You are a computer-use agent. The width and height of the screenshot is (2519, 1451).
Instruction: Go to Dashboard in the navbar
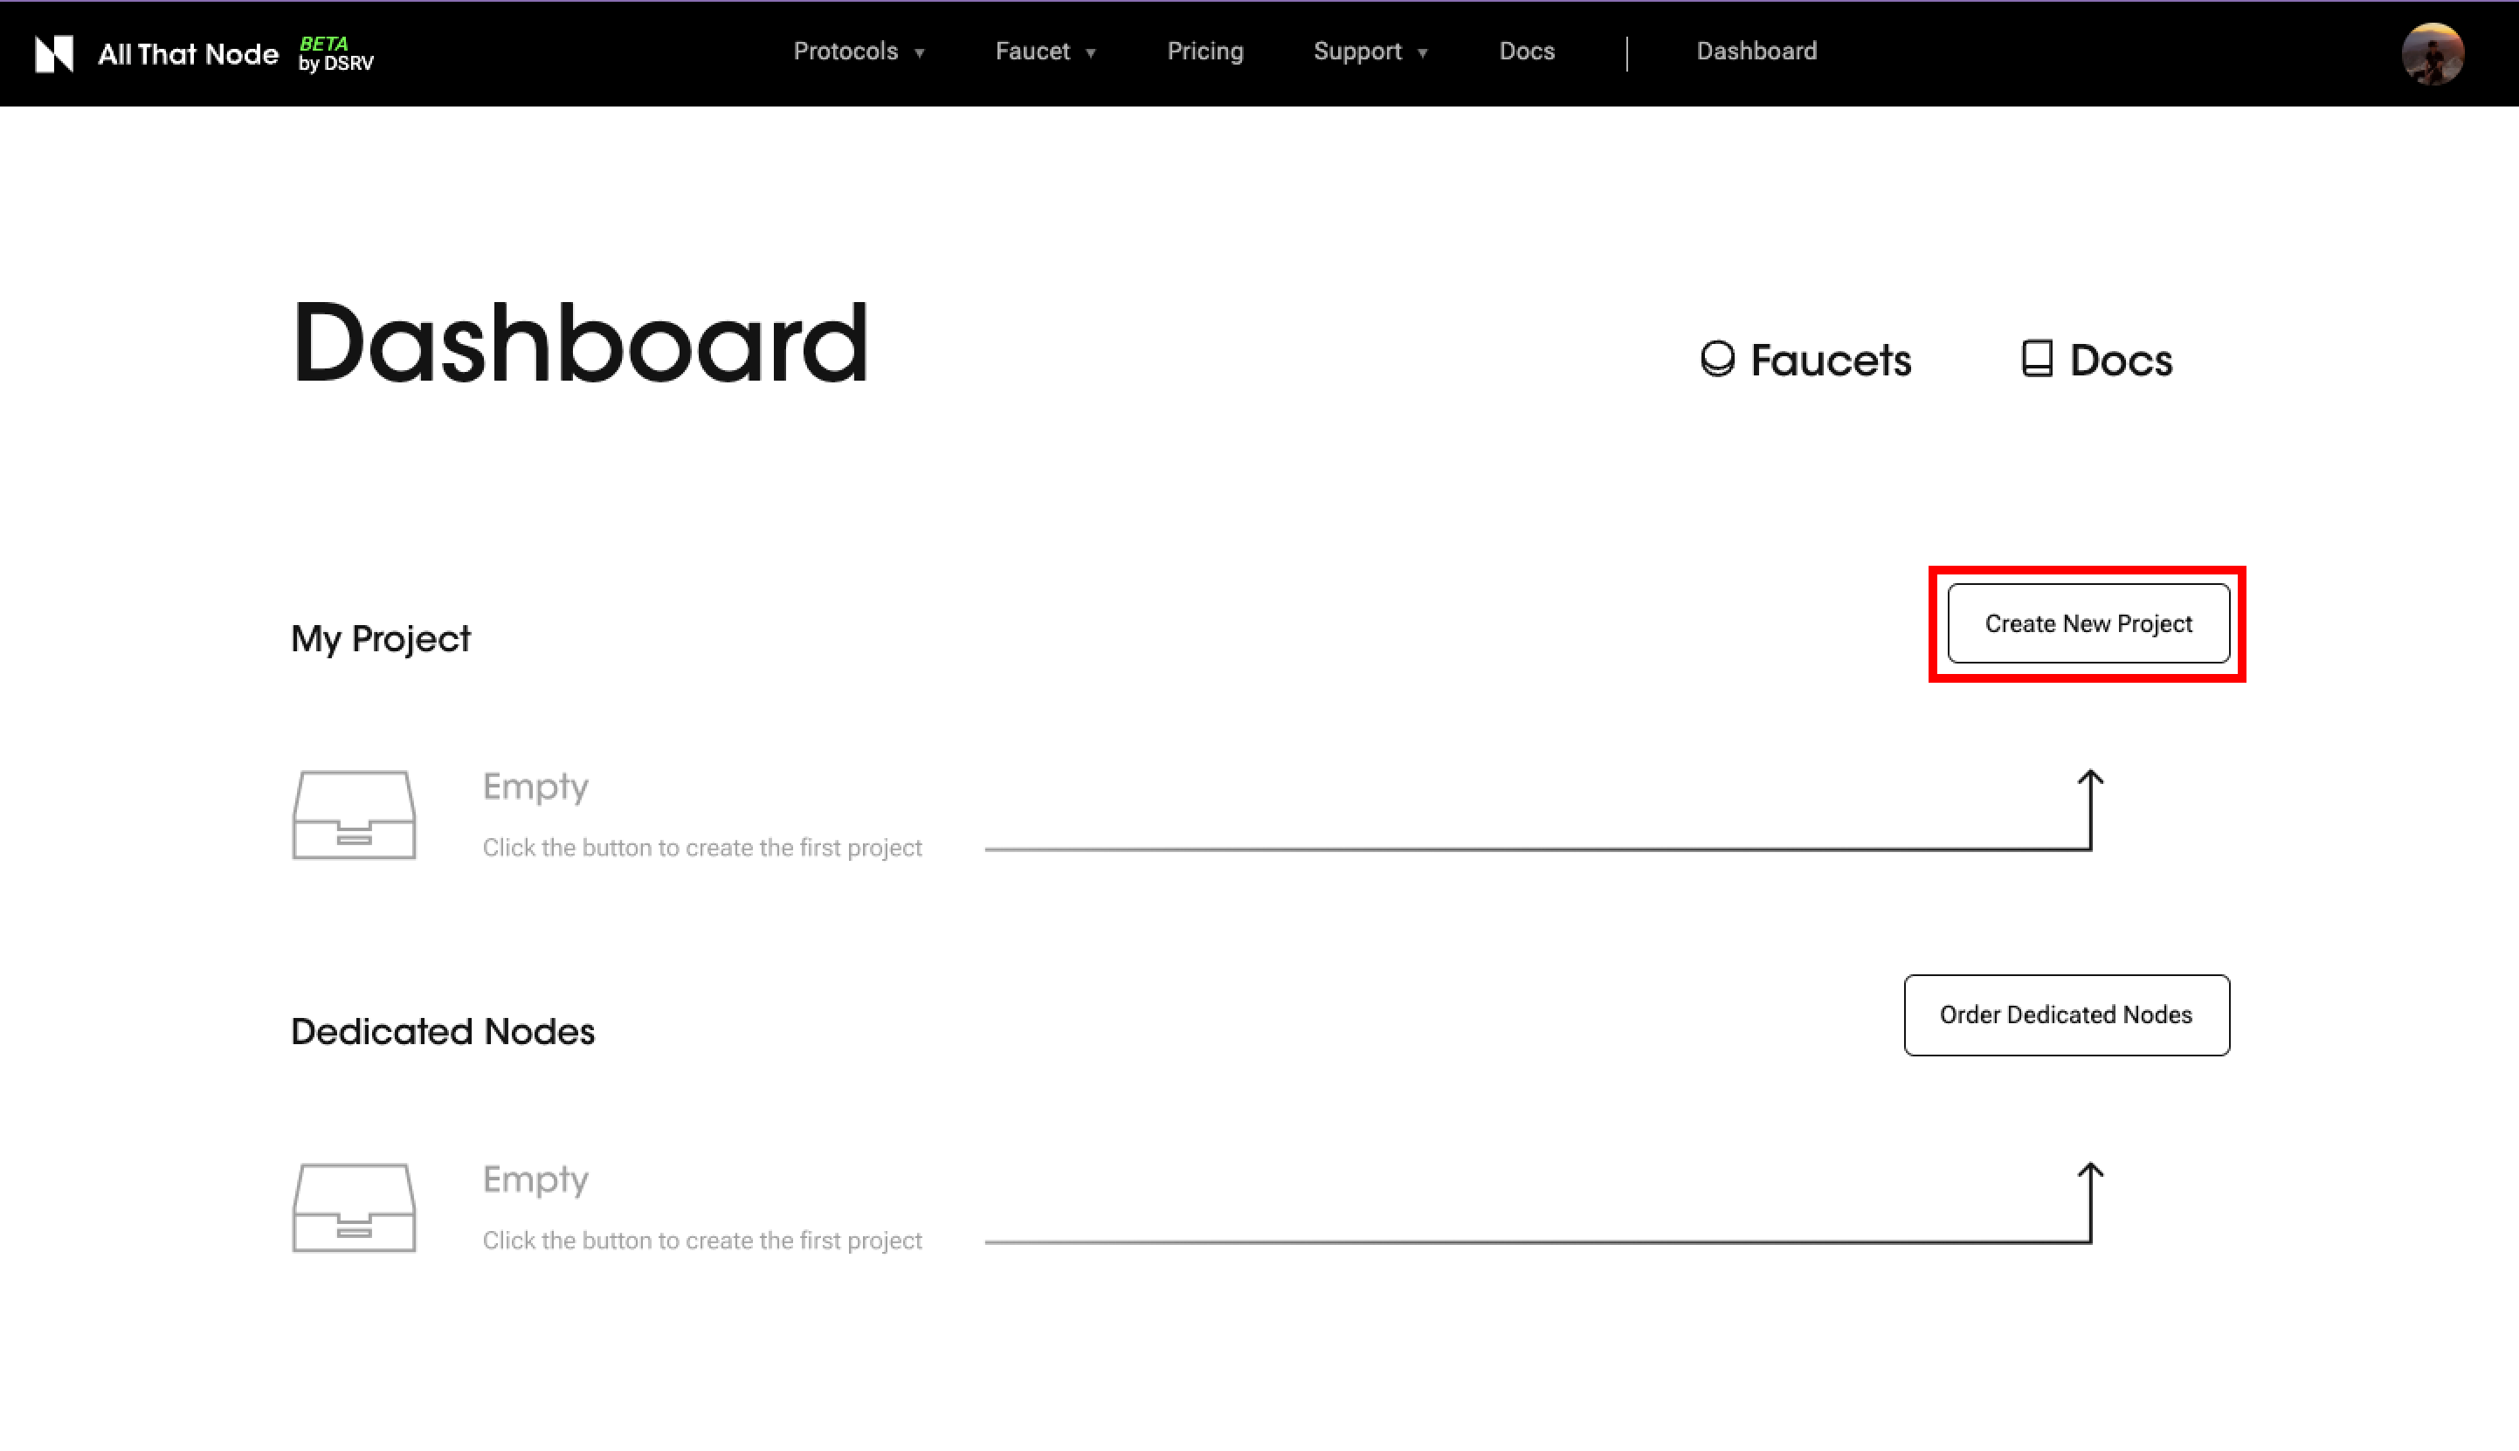1756,52
